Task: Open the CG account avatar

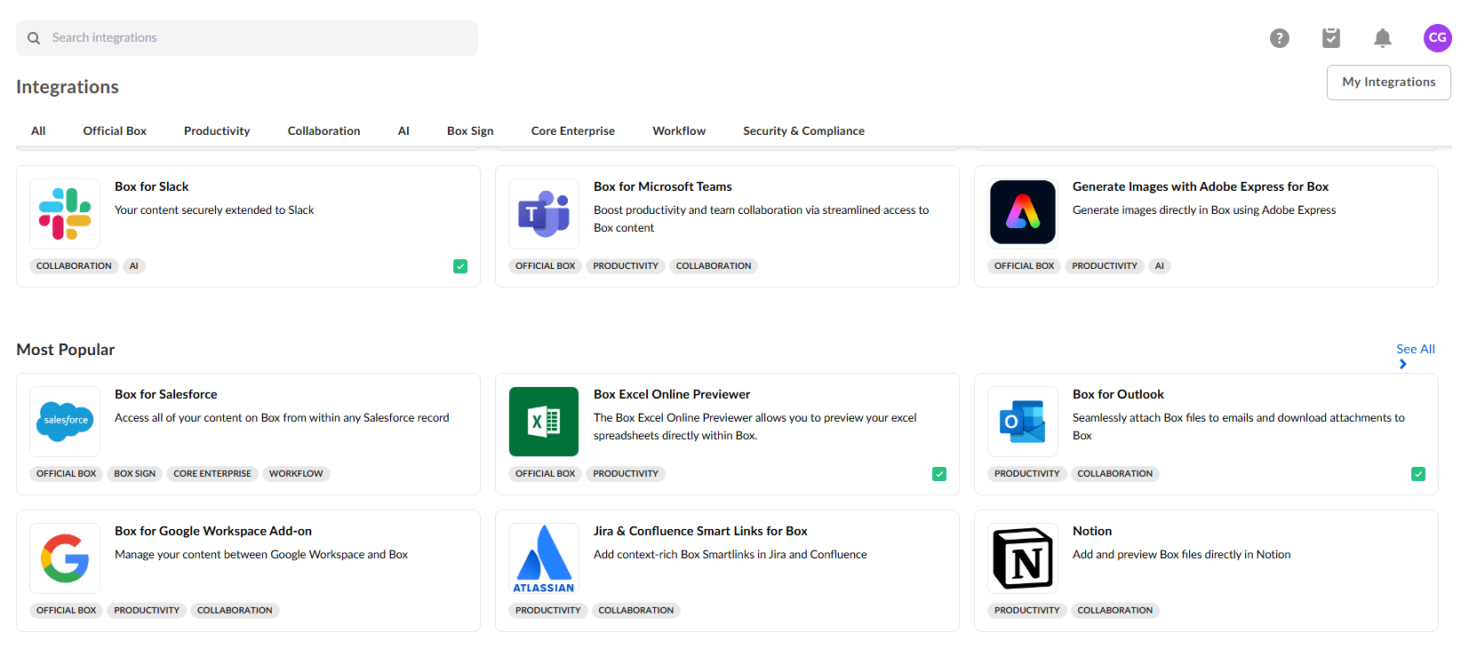Action: [1437, 38]
